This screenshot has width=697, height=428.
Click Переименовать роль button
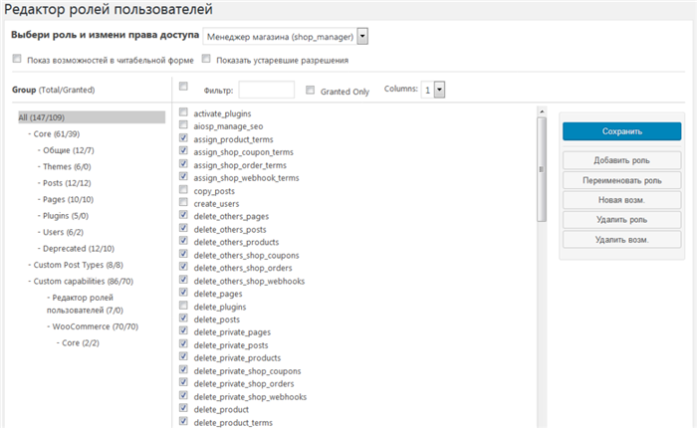(621, 180)
